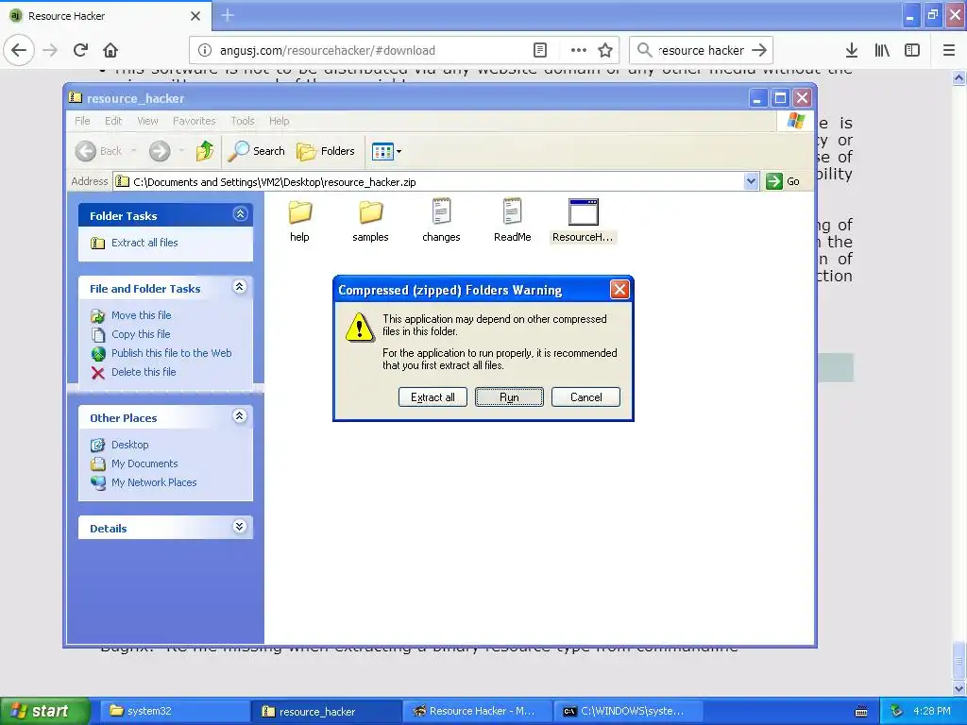Viewport: 967px width, 725px height.
Task: Open the Tools menu in Explorer
Action: [x=243, y=121]
